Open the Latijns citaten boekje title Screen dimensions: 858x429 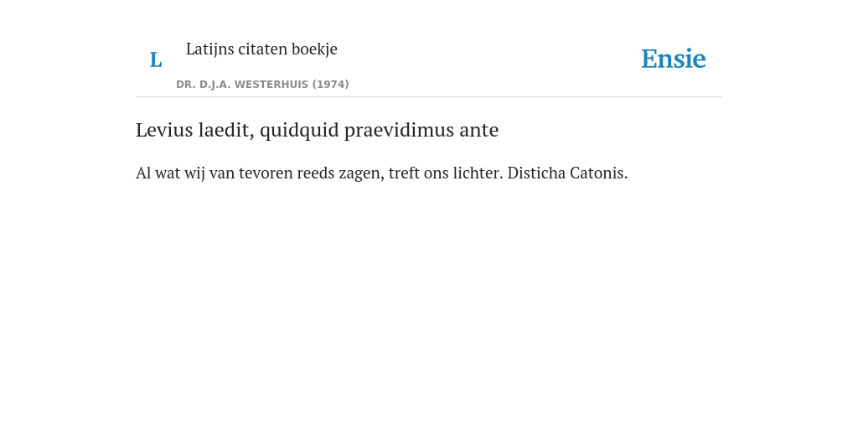click(x=261, y=49)
